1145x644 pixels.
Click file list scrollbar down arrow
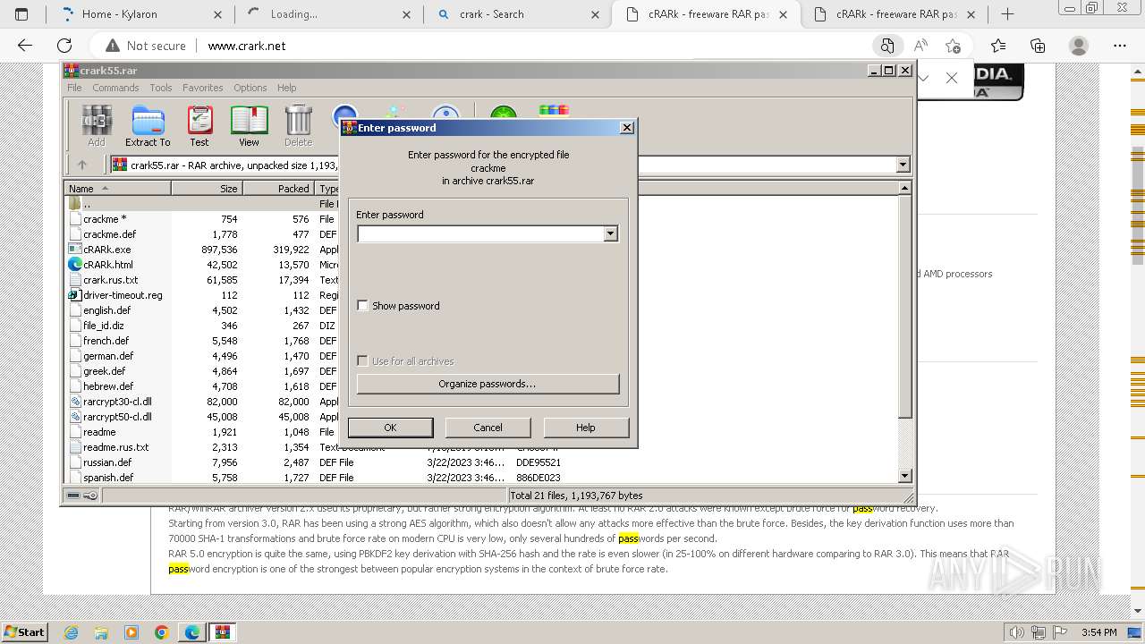[904, 477]
